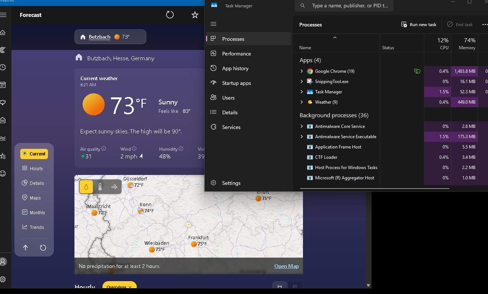The width and height of the screenshot is (488, 294).
Task: Select the temperature thermometer map layer
Action: [x=100, y=187]
